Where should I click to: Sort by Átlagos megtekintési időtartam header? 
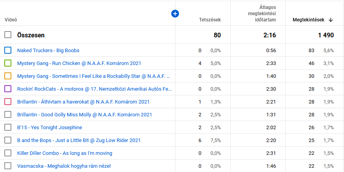pos(262,14)
